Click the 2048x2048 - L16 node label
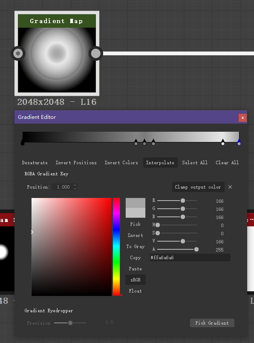Image resolution: width=254 pixels, height=343 pixels. [57, 102]
